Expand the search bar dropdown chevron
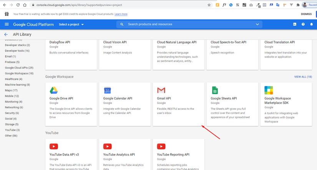 tap(257, 25)
